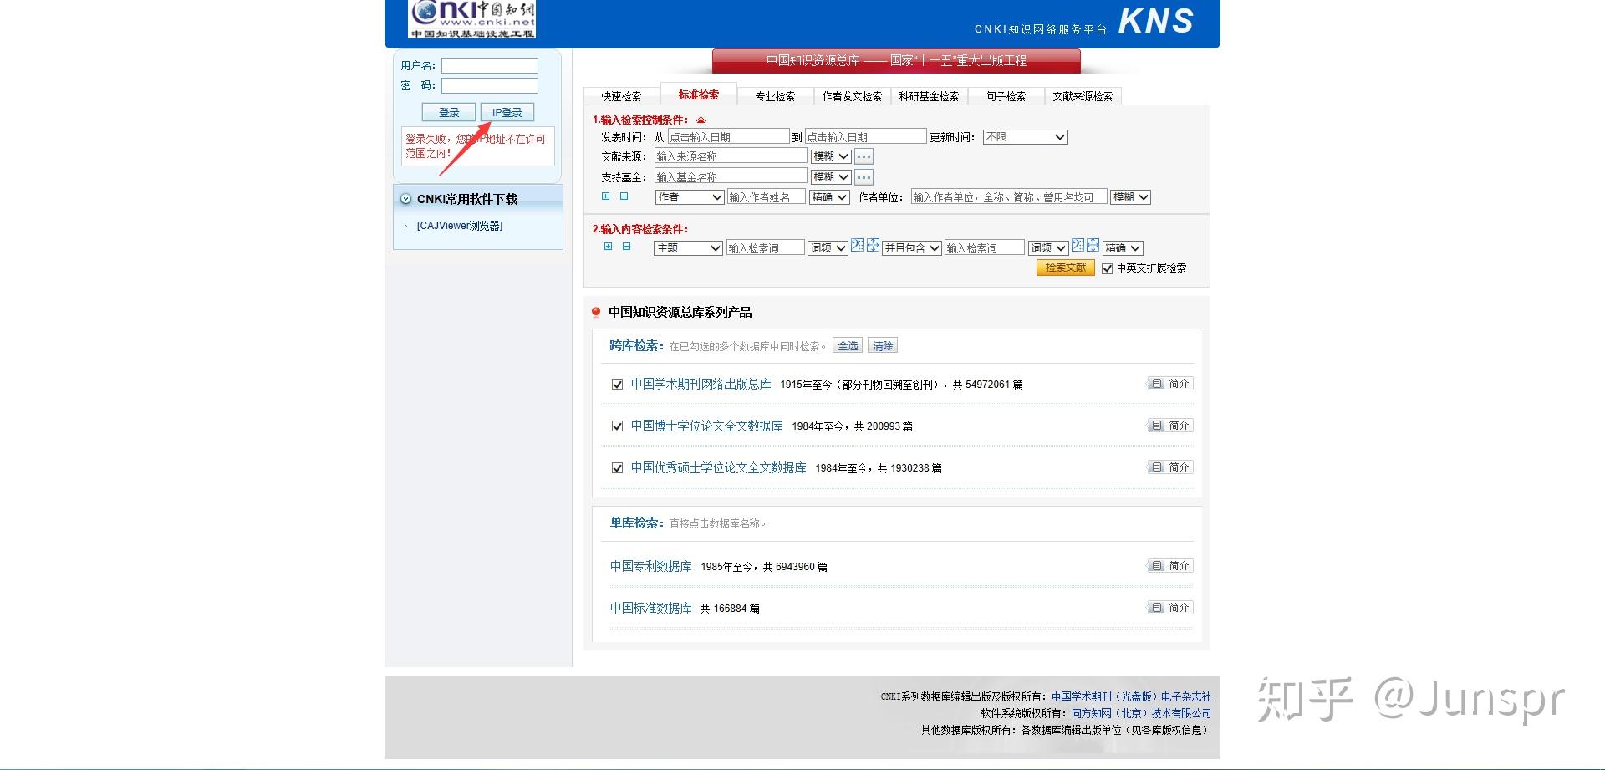
Task: Add a content condition row with the plus icon
Action: click(609, 247)
